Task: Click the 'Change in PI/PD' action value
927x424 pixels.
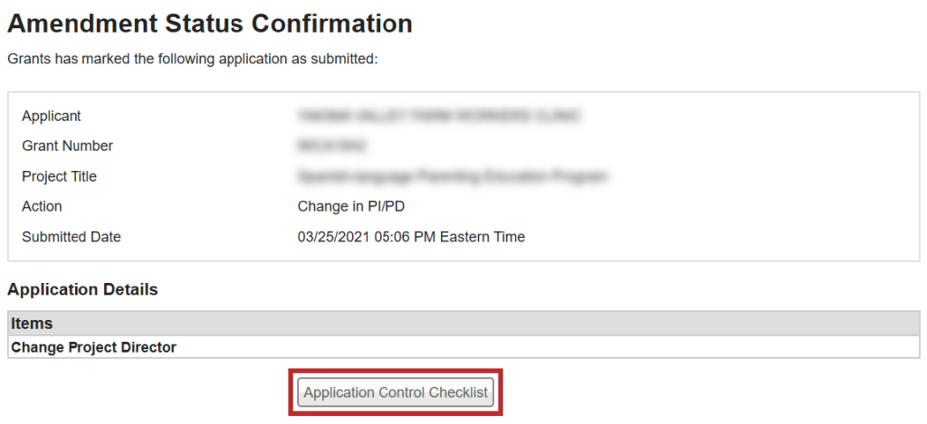Action: pyautogui.click(x=351, y=206)
